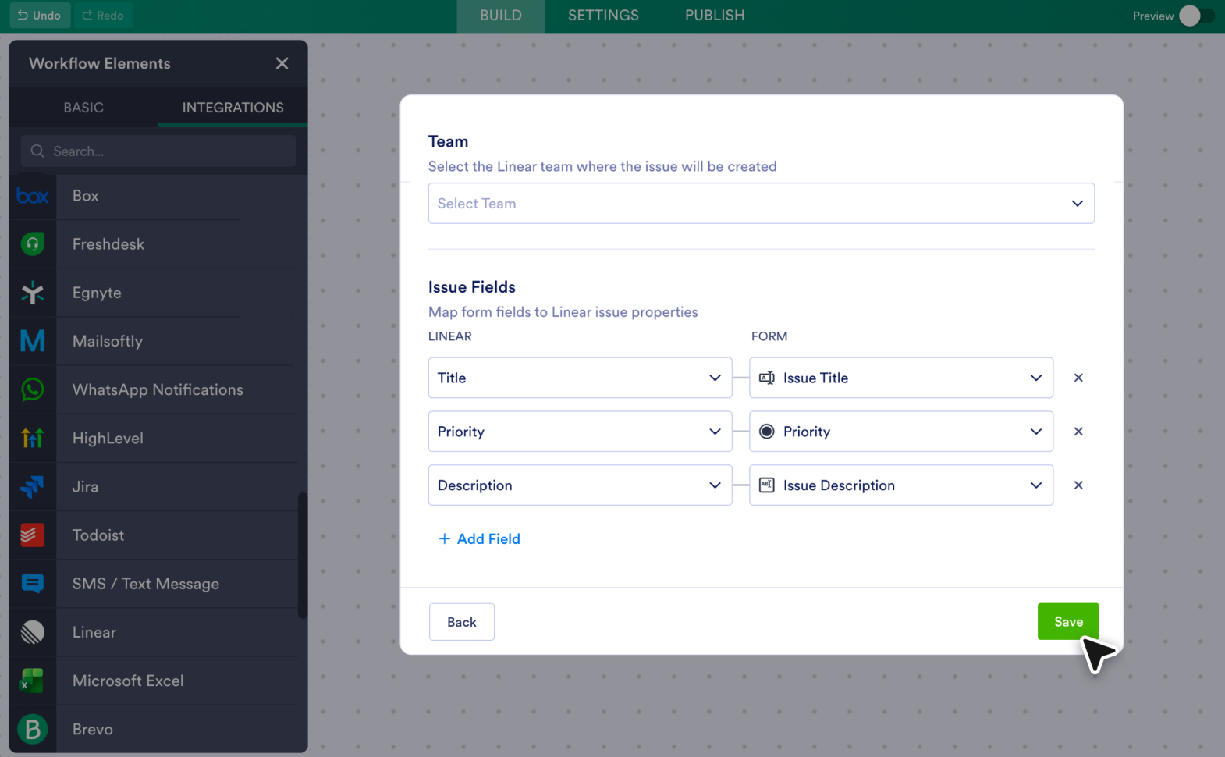Switch to the INTEGRATIONS tab
This screenshot has width=1225, height=757.
(x=233, y=108)
